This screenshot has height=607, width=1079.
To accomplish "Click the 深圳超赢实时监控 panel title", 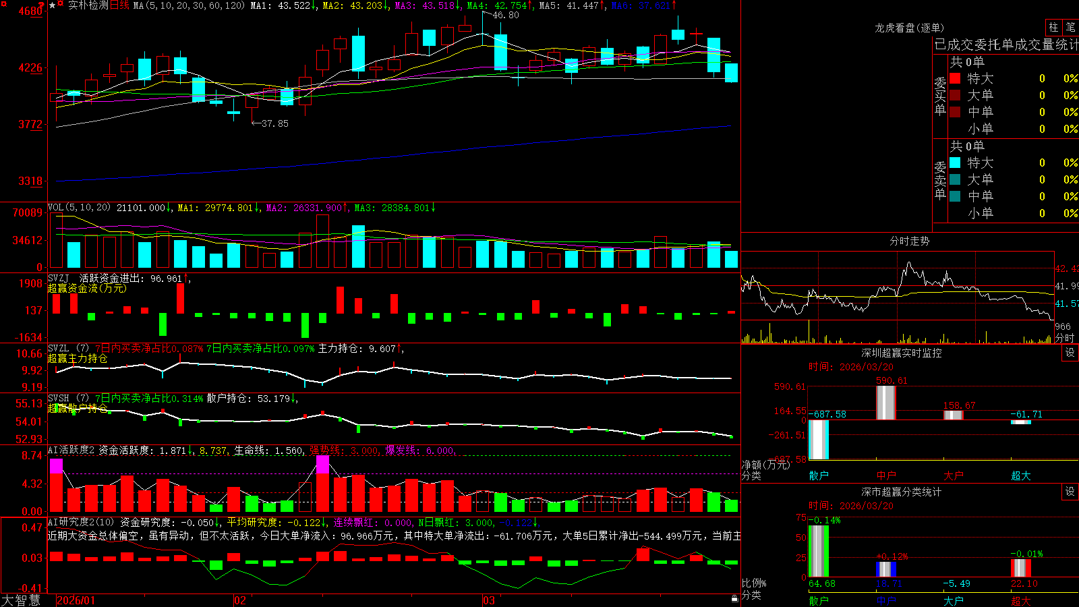I will [x=901, y=353].
